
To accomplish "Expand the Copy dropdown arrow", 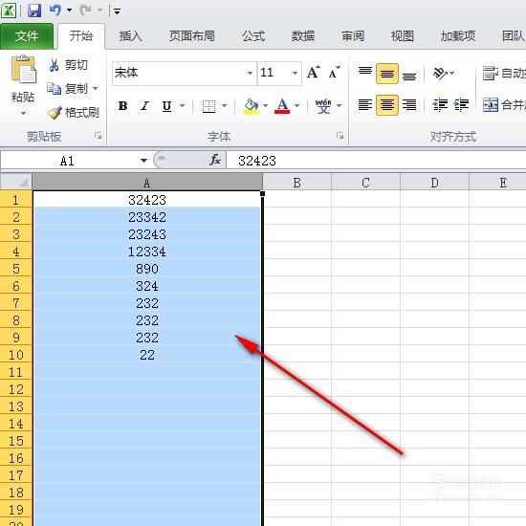I will pos(95,89).
